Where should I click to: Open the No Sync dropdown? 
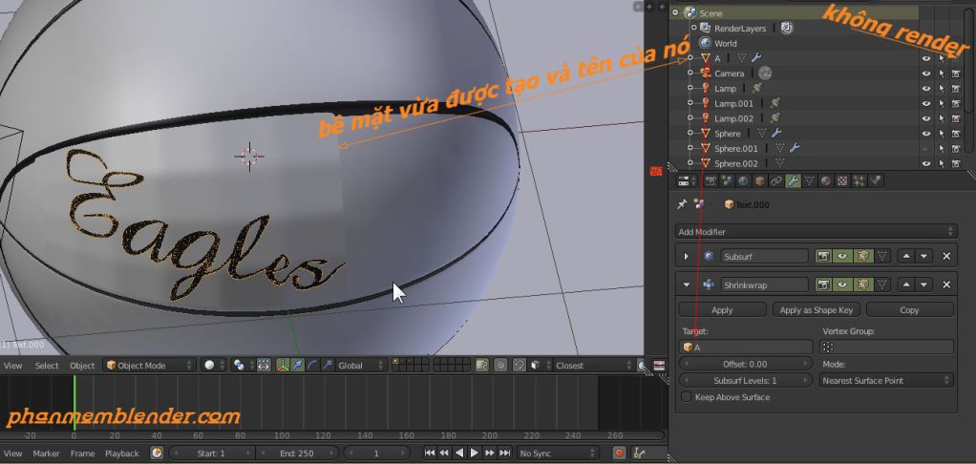click(x=558, y=453)
